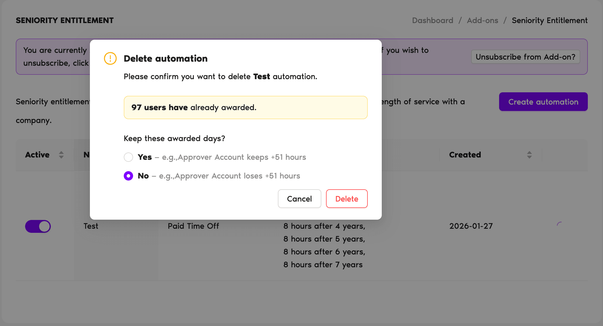The width and height of the screenshot is (603, 326).
Task: Click the Unsubscribe from Add-on button
Action: point(525,57)
